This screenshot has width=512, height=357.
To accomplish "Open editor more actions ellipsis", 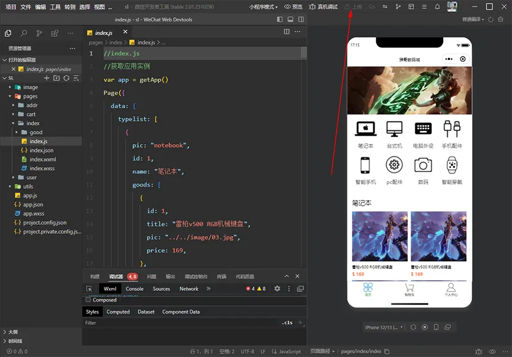I will pyautogui.click(x=297, y=32).
